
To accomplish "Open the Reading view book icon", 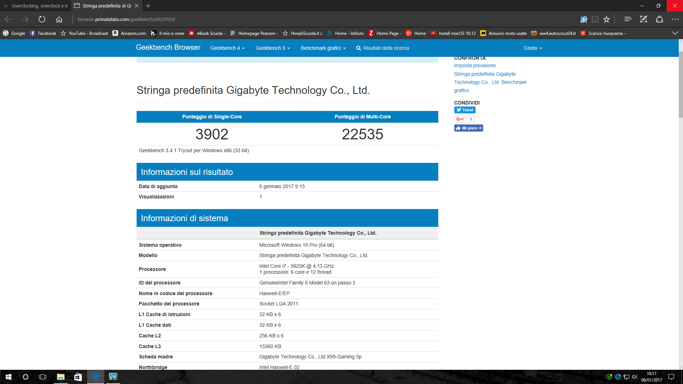I will tap(595, 20).
